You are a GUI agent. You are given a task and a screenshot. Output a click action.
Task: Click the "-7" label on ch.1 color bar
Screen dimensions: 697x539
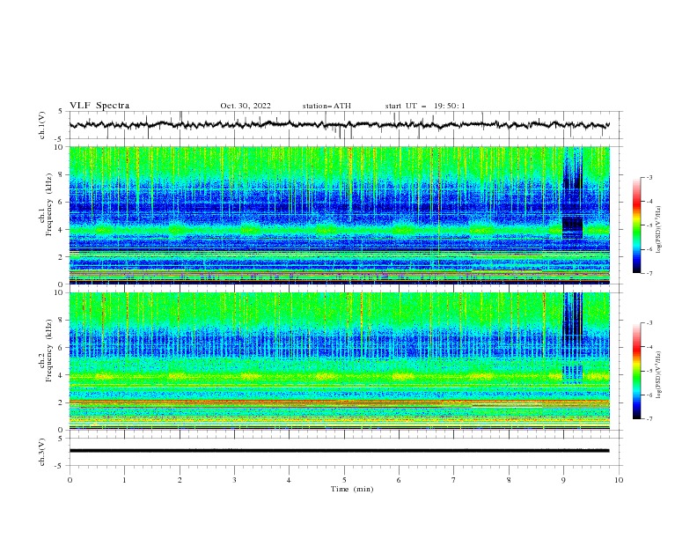pos(649,274)
